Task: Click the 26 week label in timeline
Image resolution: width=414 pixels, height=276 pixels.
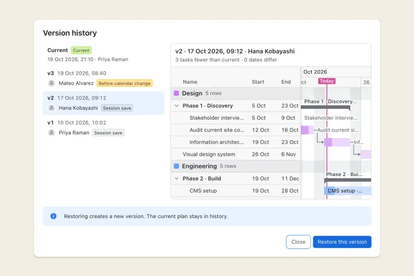Action: click(366, 82)
